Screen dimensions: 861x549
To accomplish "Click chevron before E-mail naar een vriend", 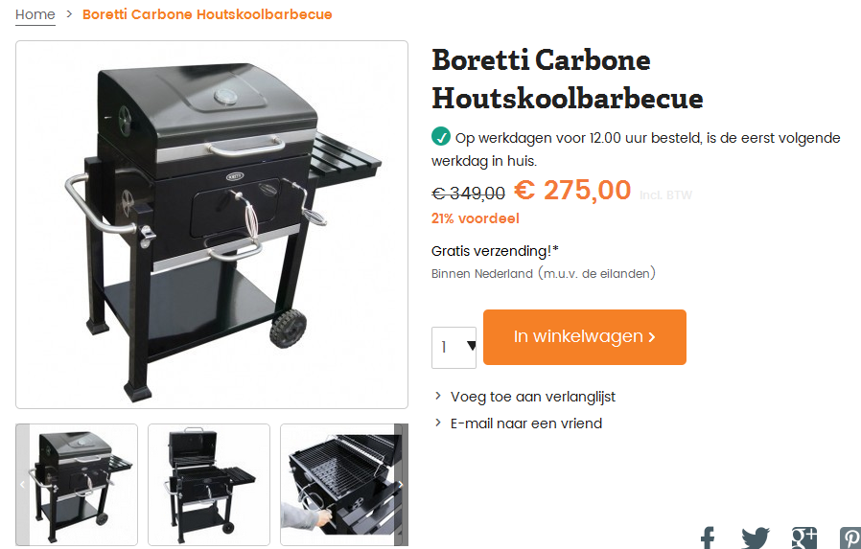I will tap(437, 423).
